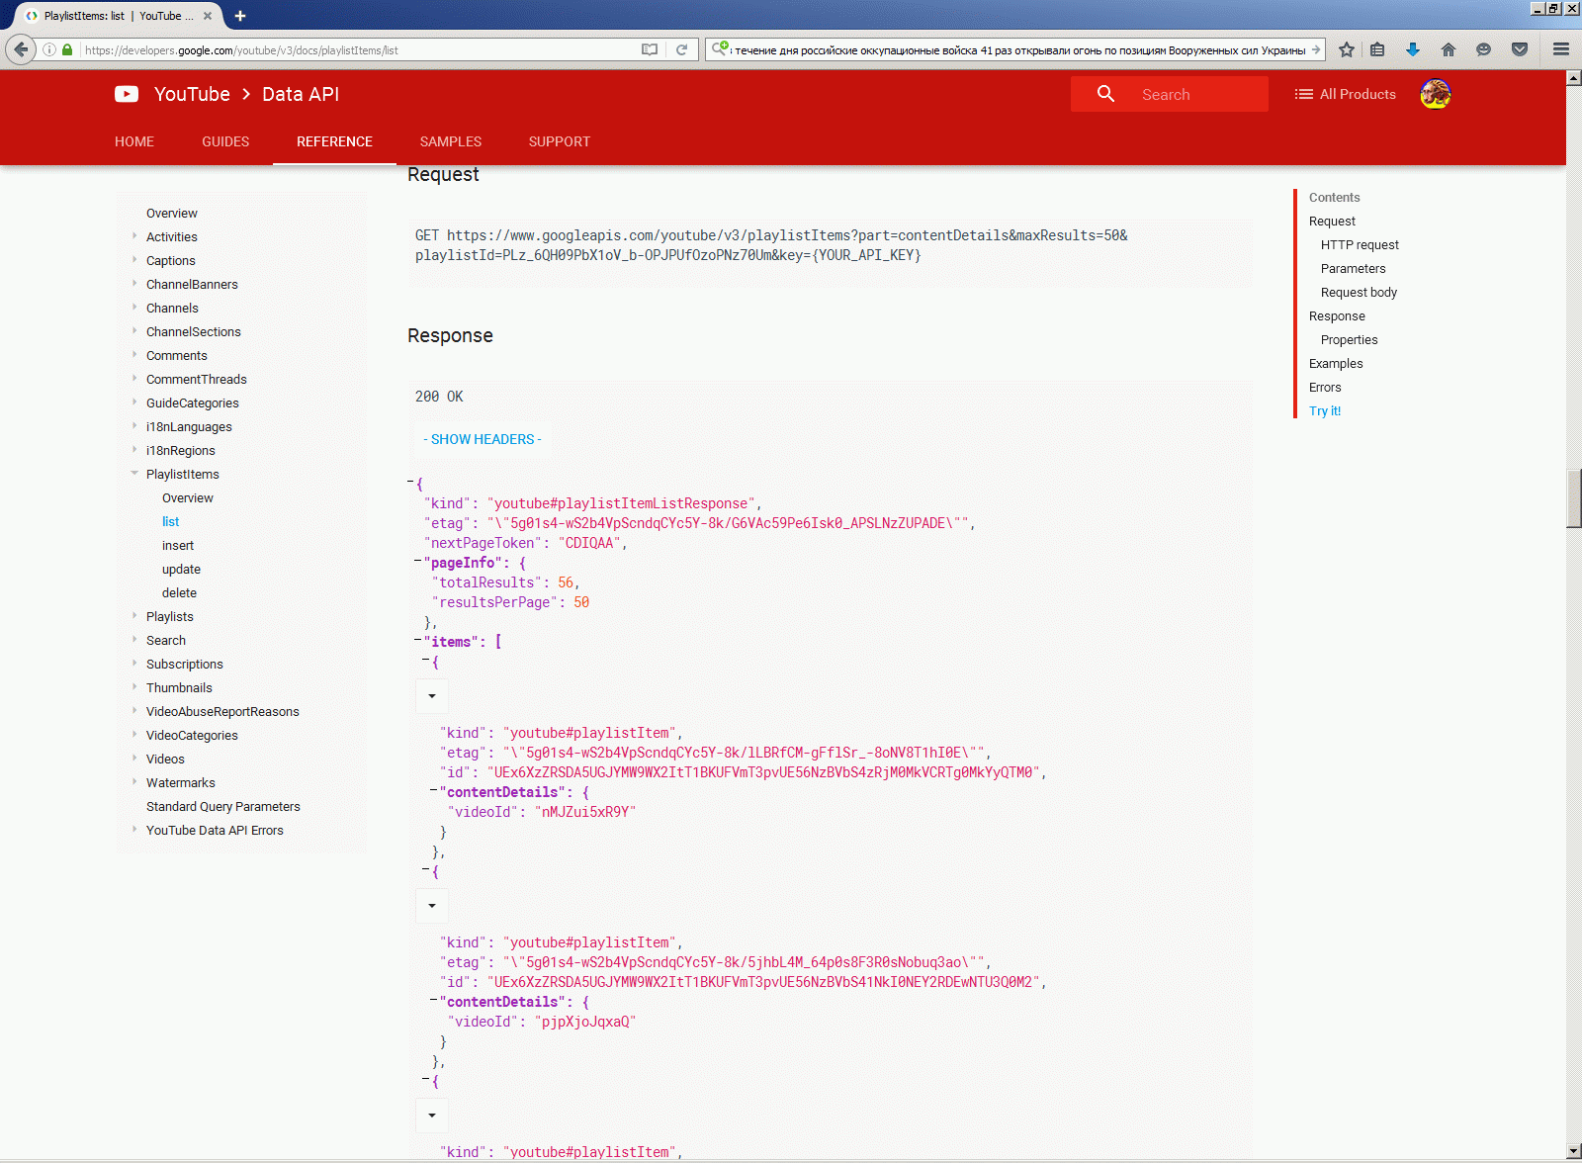The image size is (1582, 1163).
Task: Open site information icon in address bar
Action: [x=49, y=49]
